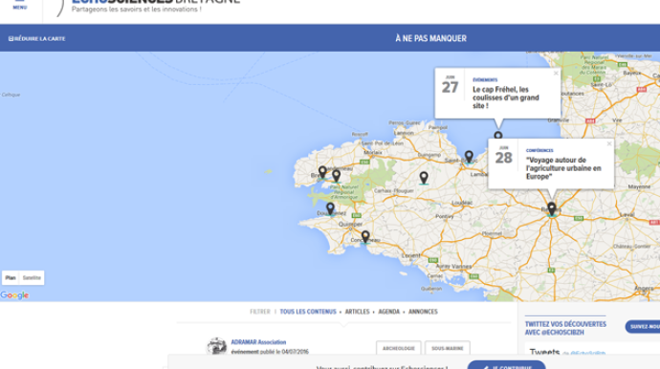Collapse map with Réduire la carte
Viewport: 660px width, 369px height.
[36, 38]
